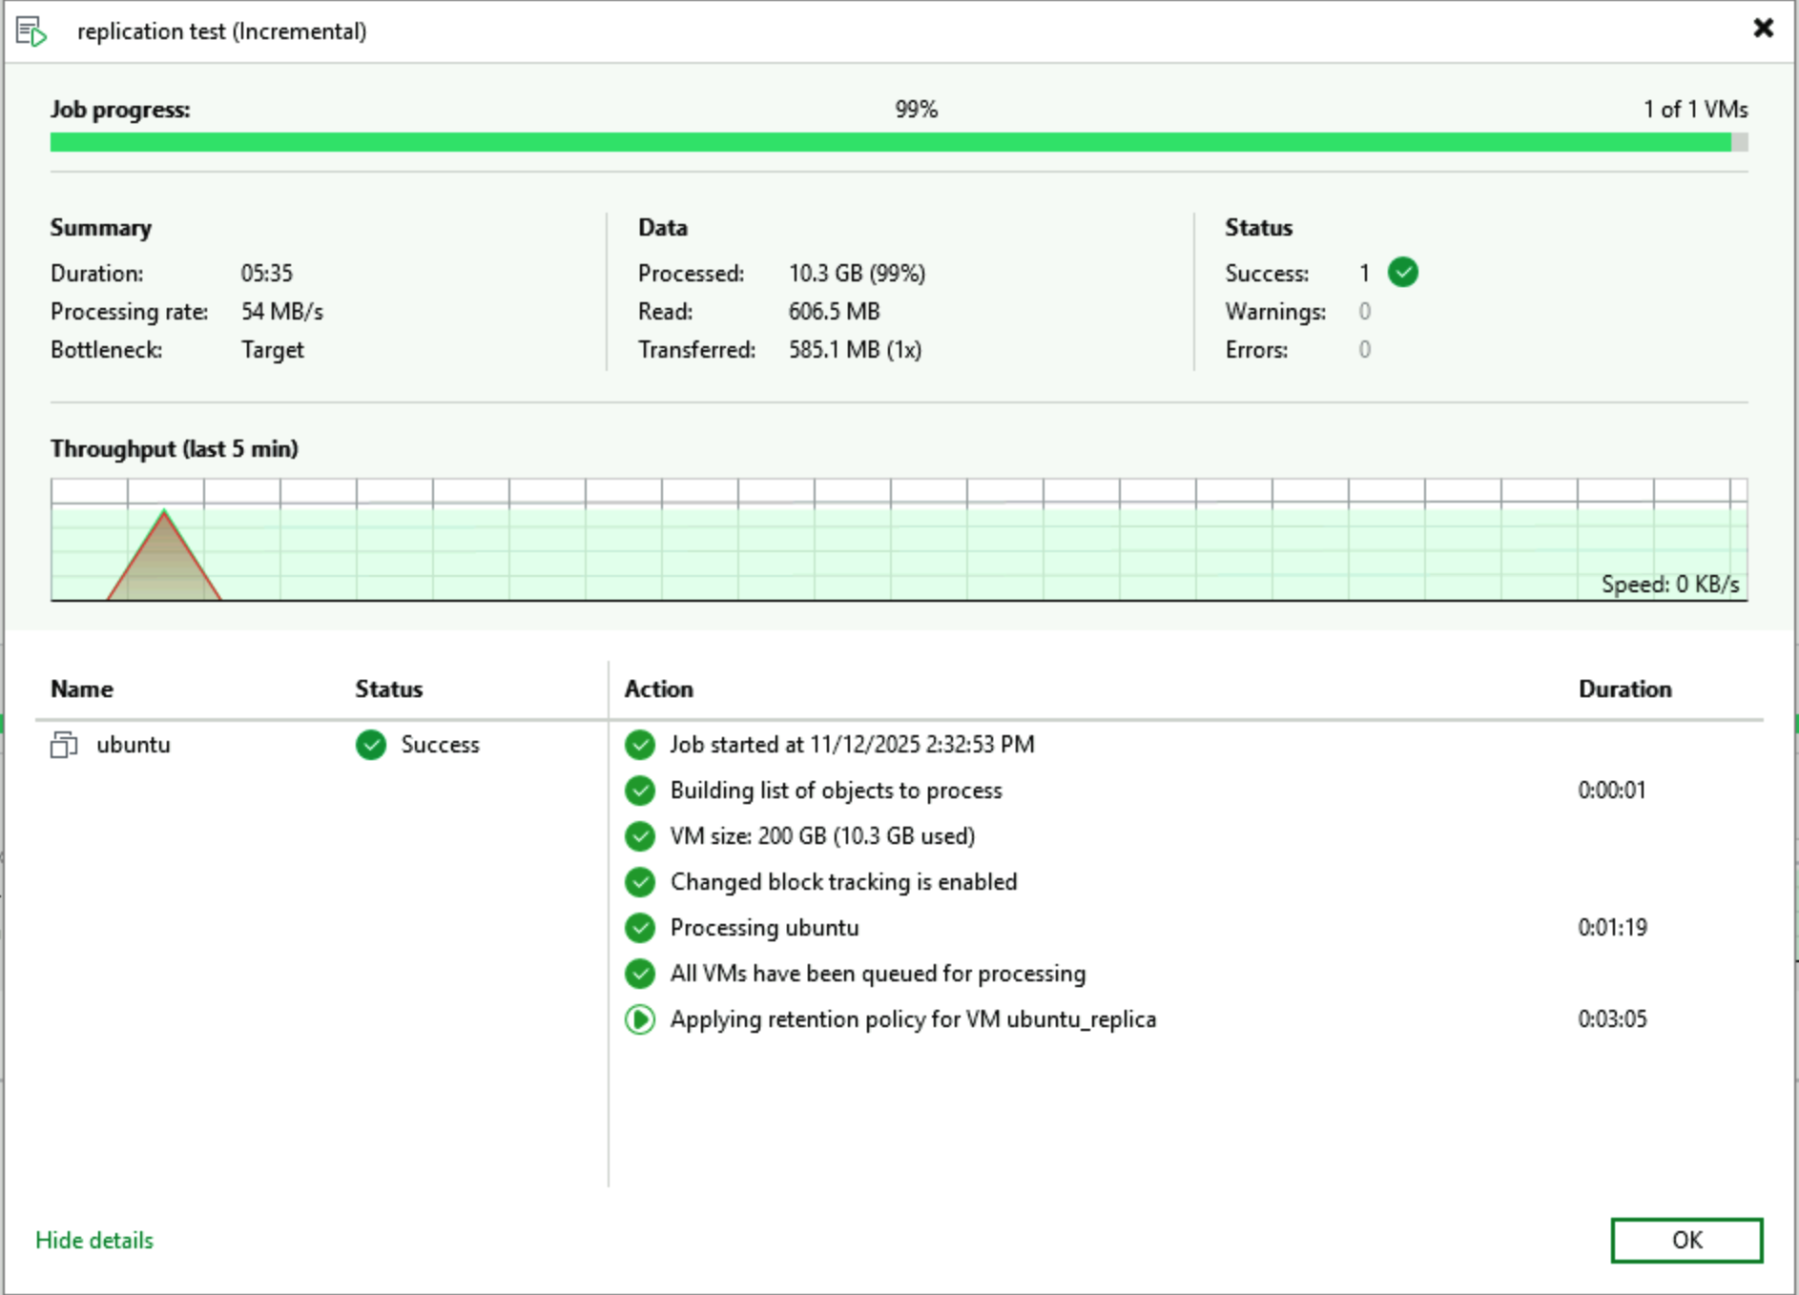This screenshot has height=1295, width=1799.
Task: Click the Action column header
Action: (x=658, y=689)
